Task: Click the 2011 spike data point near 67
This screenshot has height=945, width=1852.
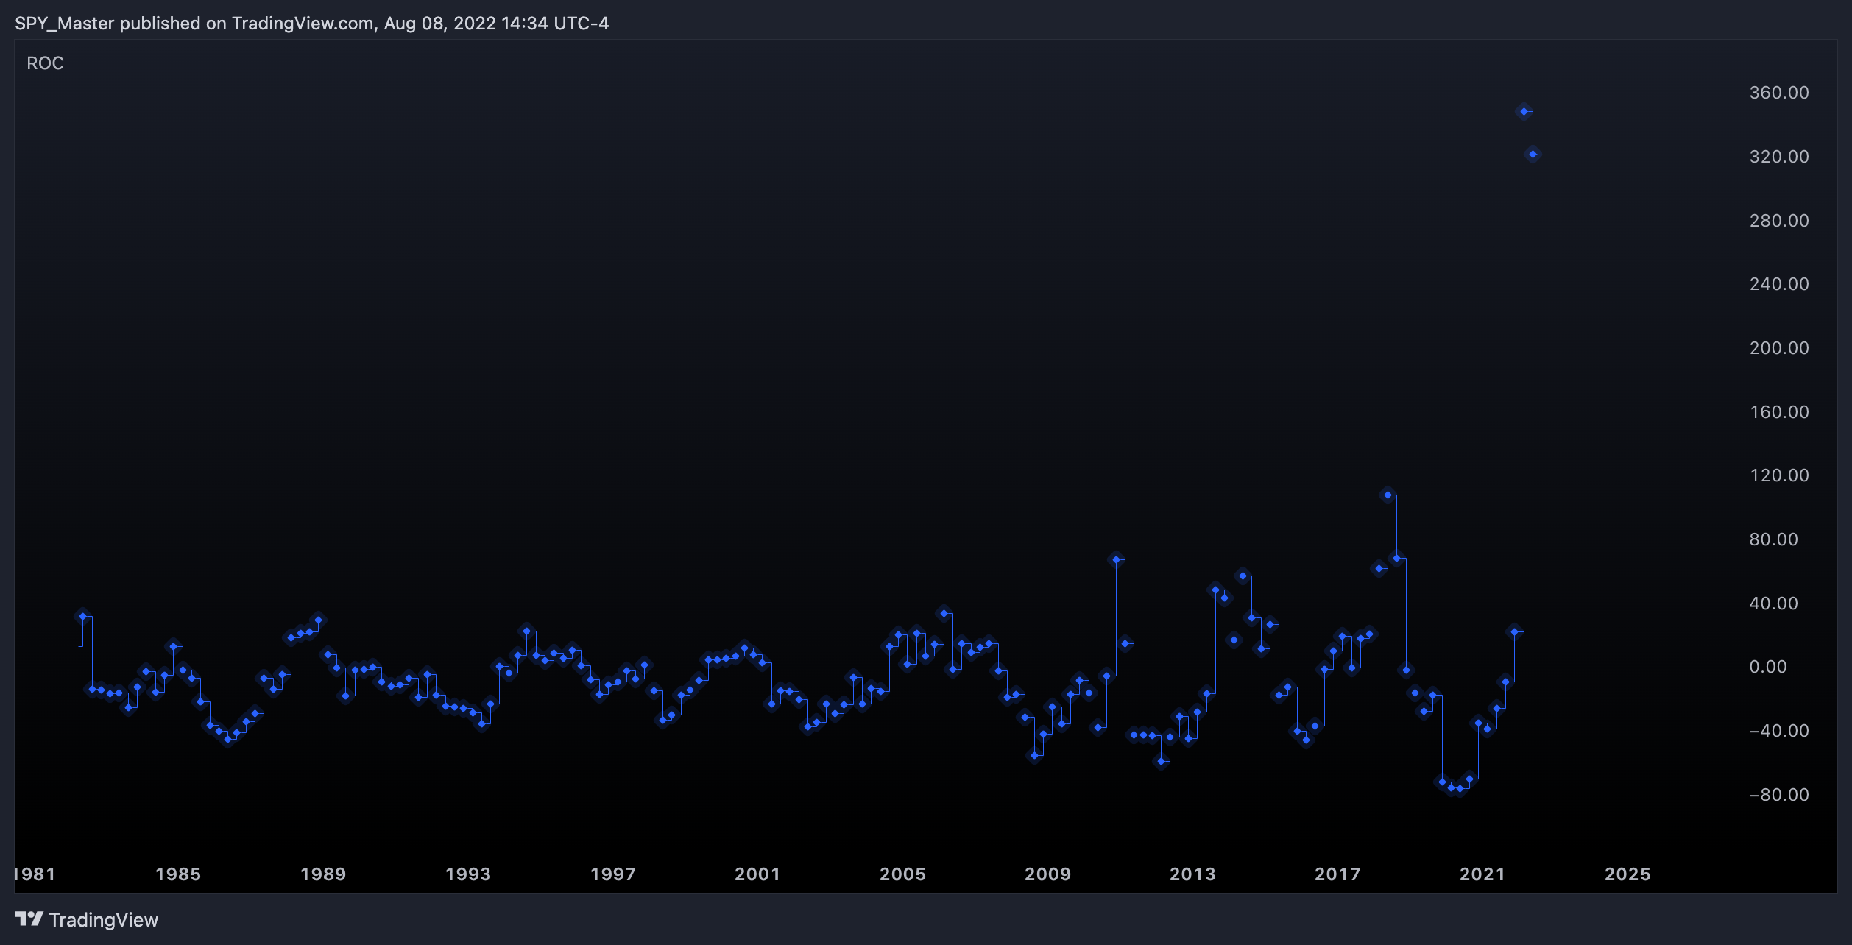Action: click(x=1116, y=559)
